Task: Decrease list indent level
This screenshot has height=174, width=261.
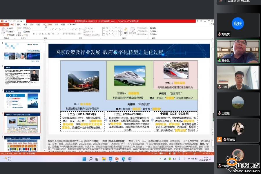Action: [73, 30]
